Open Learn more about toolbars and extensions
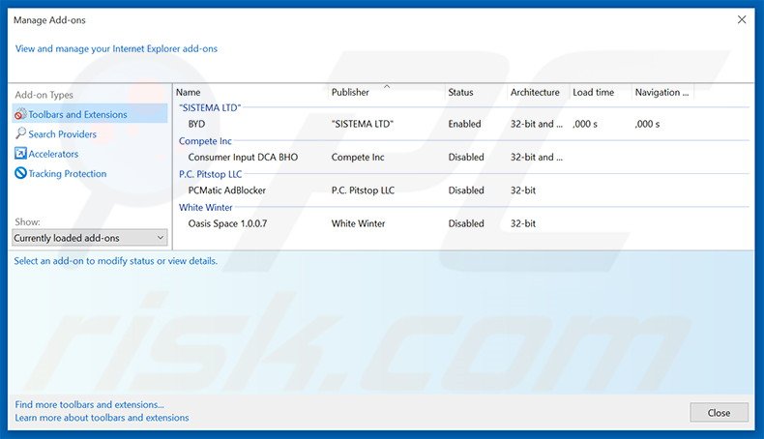Image resolution: width=764 pixels, height=439 pixels. (102, 418)
